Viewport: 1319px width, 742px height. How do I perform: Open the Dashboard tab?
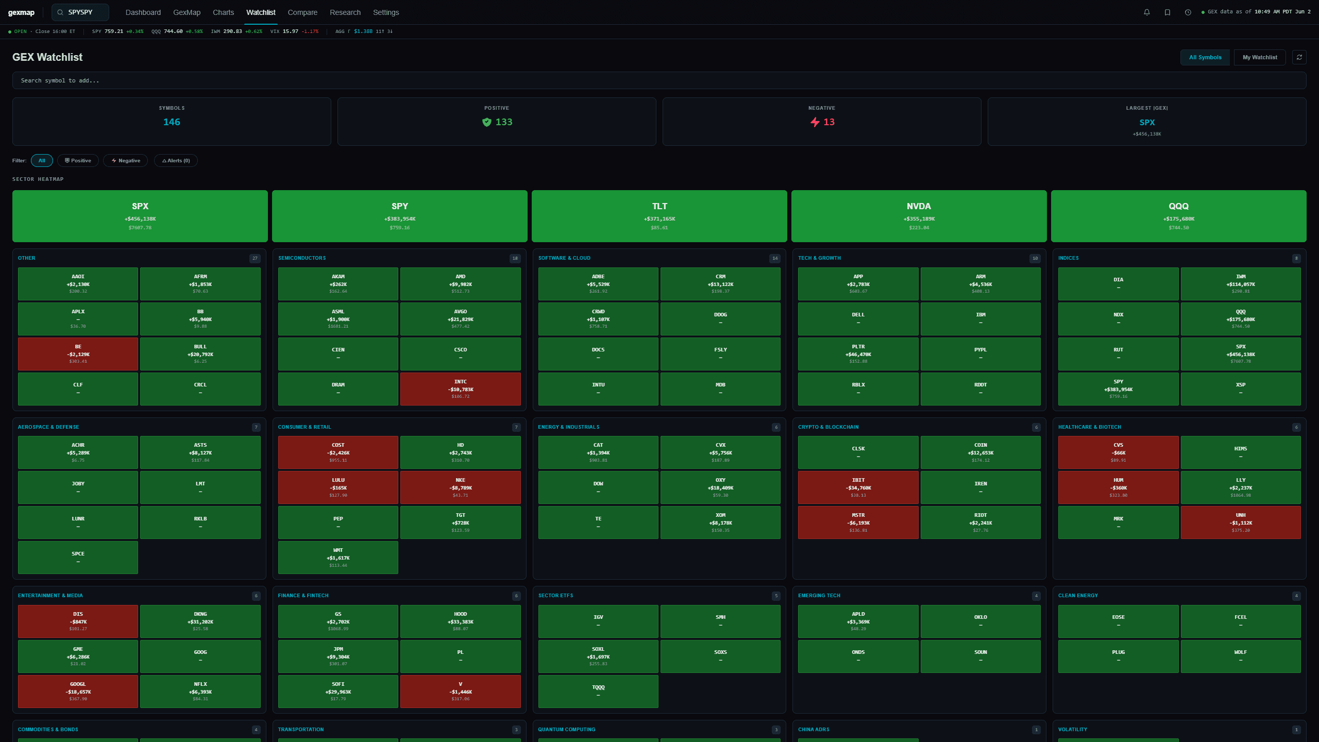(x=143, y=12)
